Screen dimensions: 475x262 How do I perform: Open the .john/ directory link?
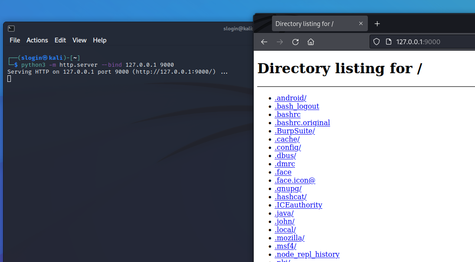[285, 221]
